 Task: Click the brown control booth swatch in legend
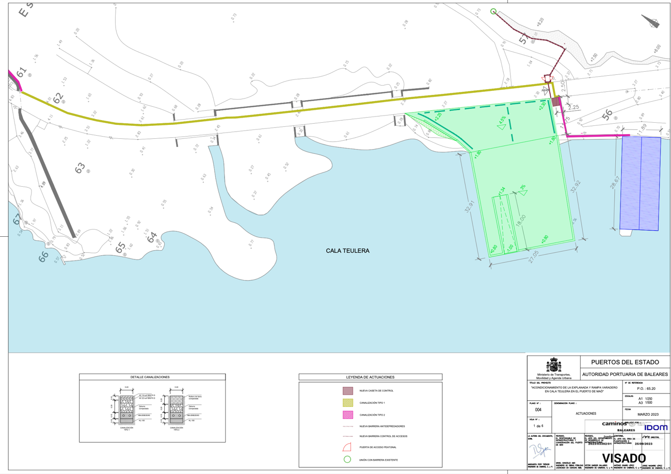coord(347,391)
